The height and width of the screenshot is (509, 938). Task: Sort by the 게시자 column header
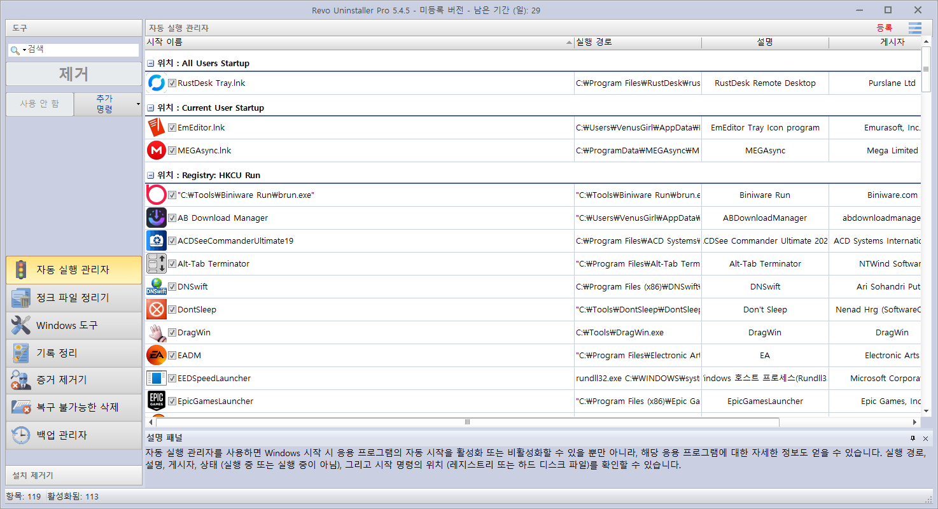875,42
